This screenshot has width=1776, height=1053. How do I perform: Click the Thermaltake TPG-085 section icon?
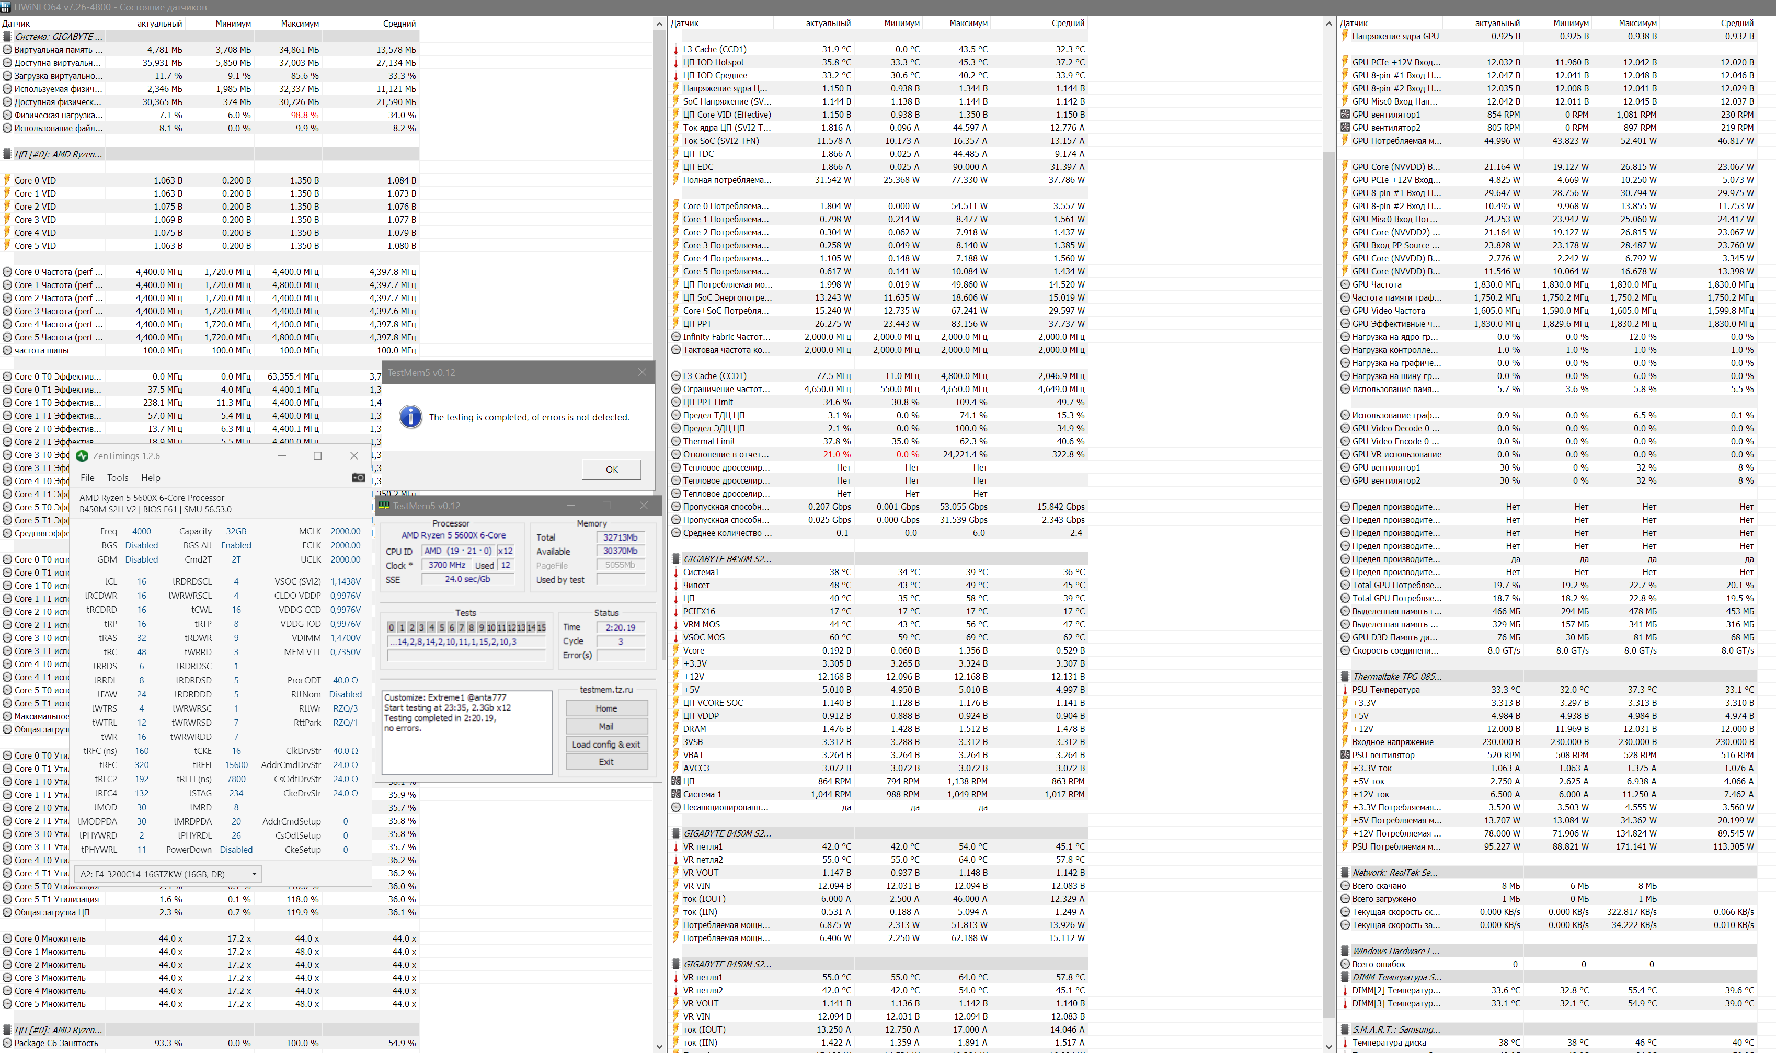(1345, 677)
